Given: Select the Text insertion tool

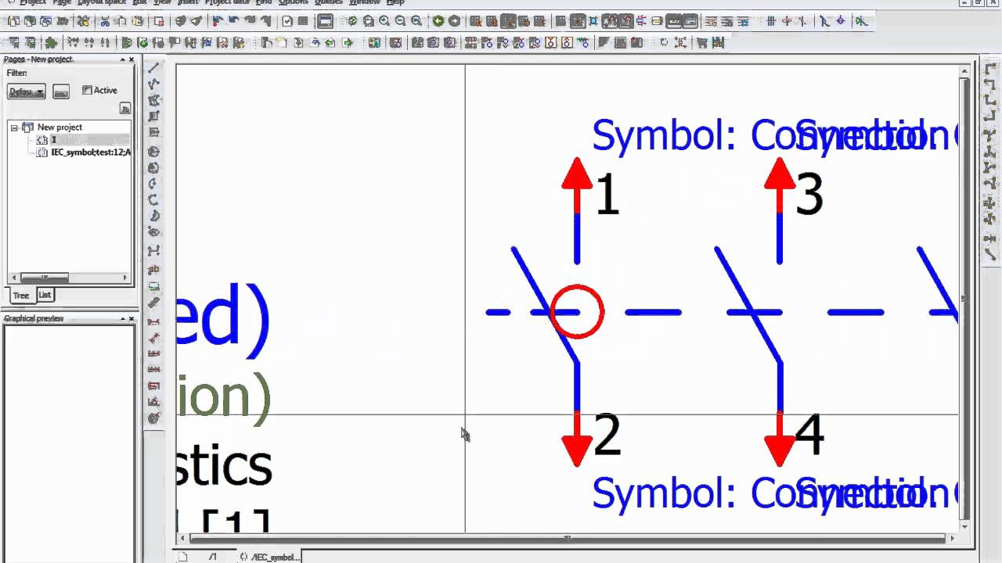Looking at the screenshot, I should (x=154, y=270).
